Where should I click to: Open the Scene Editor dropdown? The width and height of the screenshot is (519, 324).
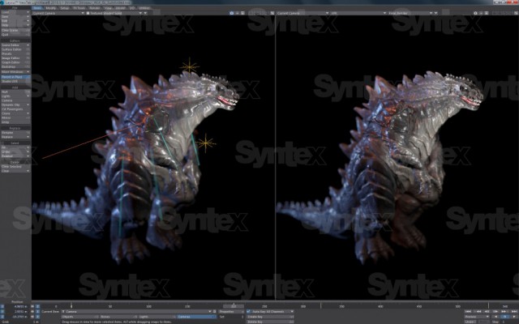(x=15, y=45)
